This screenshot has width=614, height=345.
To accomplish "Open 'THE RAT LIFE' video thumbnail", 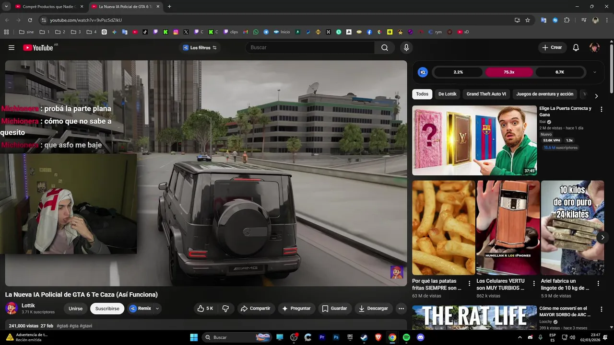I will tap(474, 317).
